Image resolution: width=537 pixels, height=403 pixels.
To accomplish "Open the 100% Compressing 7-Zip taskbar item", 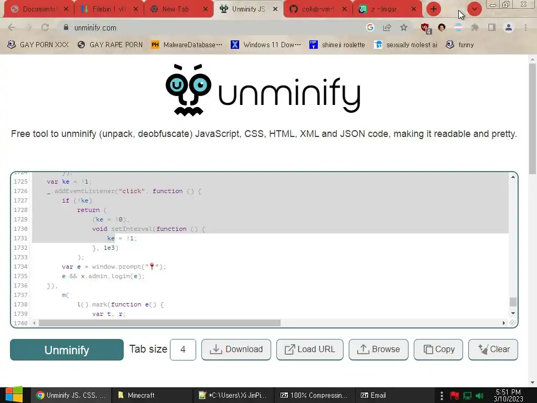I will (315, 395).
